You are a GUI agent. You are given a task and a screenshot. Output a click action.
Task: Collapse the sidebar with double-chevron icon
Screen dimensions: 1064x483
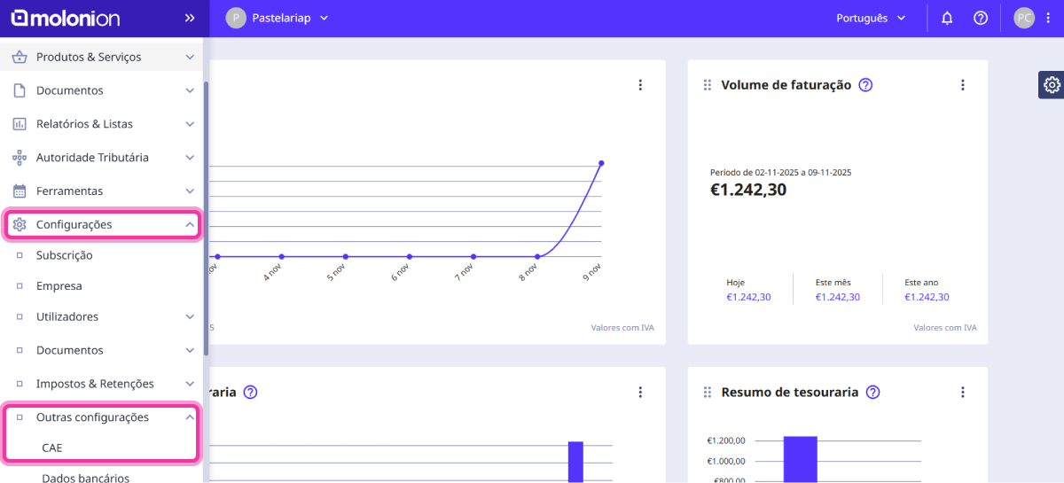pos(190,18)
